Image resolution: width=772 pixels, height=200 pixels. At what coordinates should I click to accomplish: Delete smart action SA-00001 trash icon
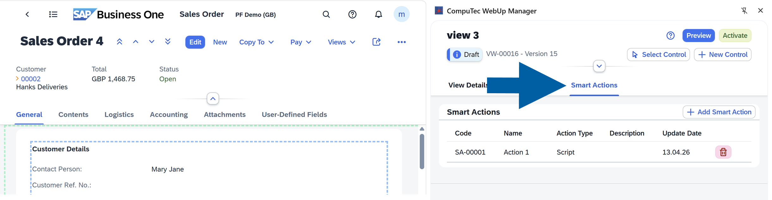coord(723,152)
